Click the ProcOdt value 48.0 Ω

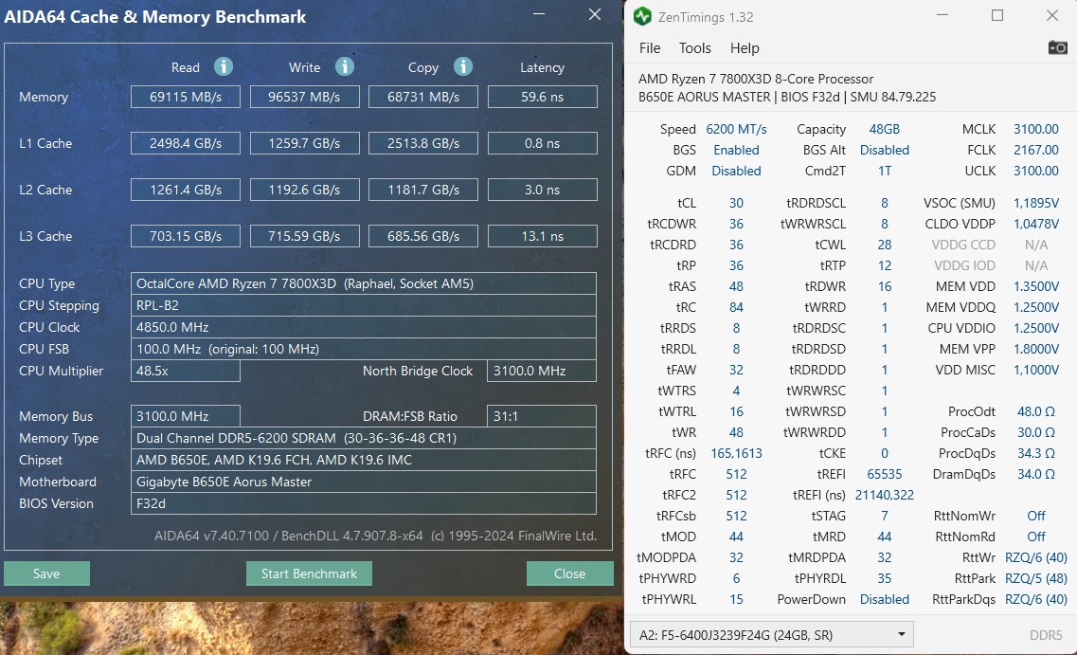click(x=1035, y=411)
